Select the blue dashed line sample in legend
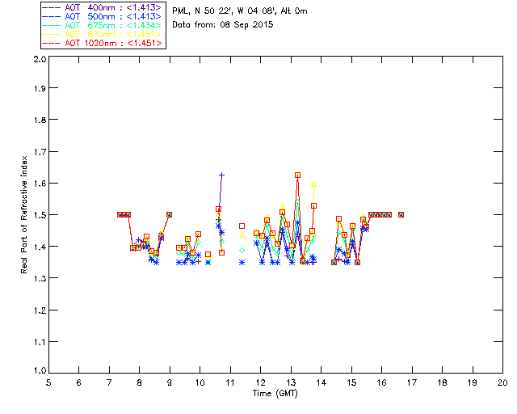 pyautogui.click(x=52, y=16)
